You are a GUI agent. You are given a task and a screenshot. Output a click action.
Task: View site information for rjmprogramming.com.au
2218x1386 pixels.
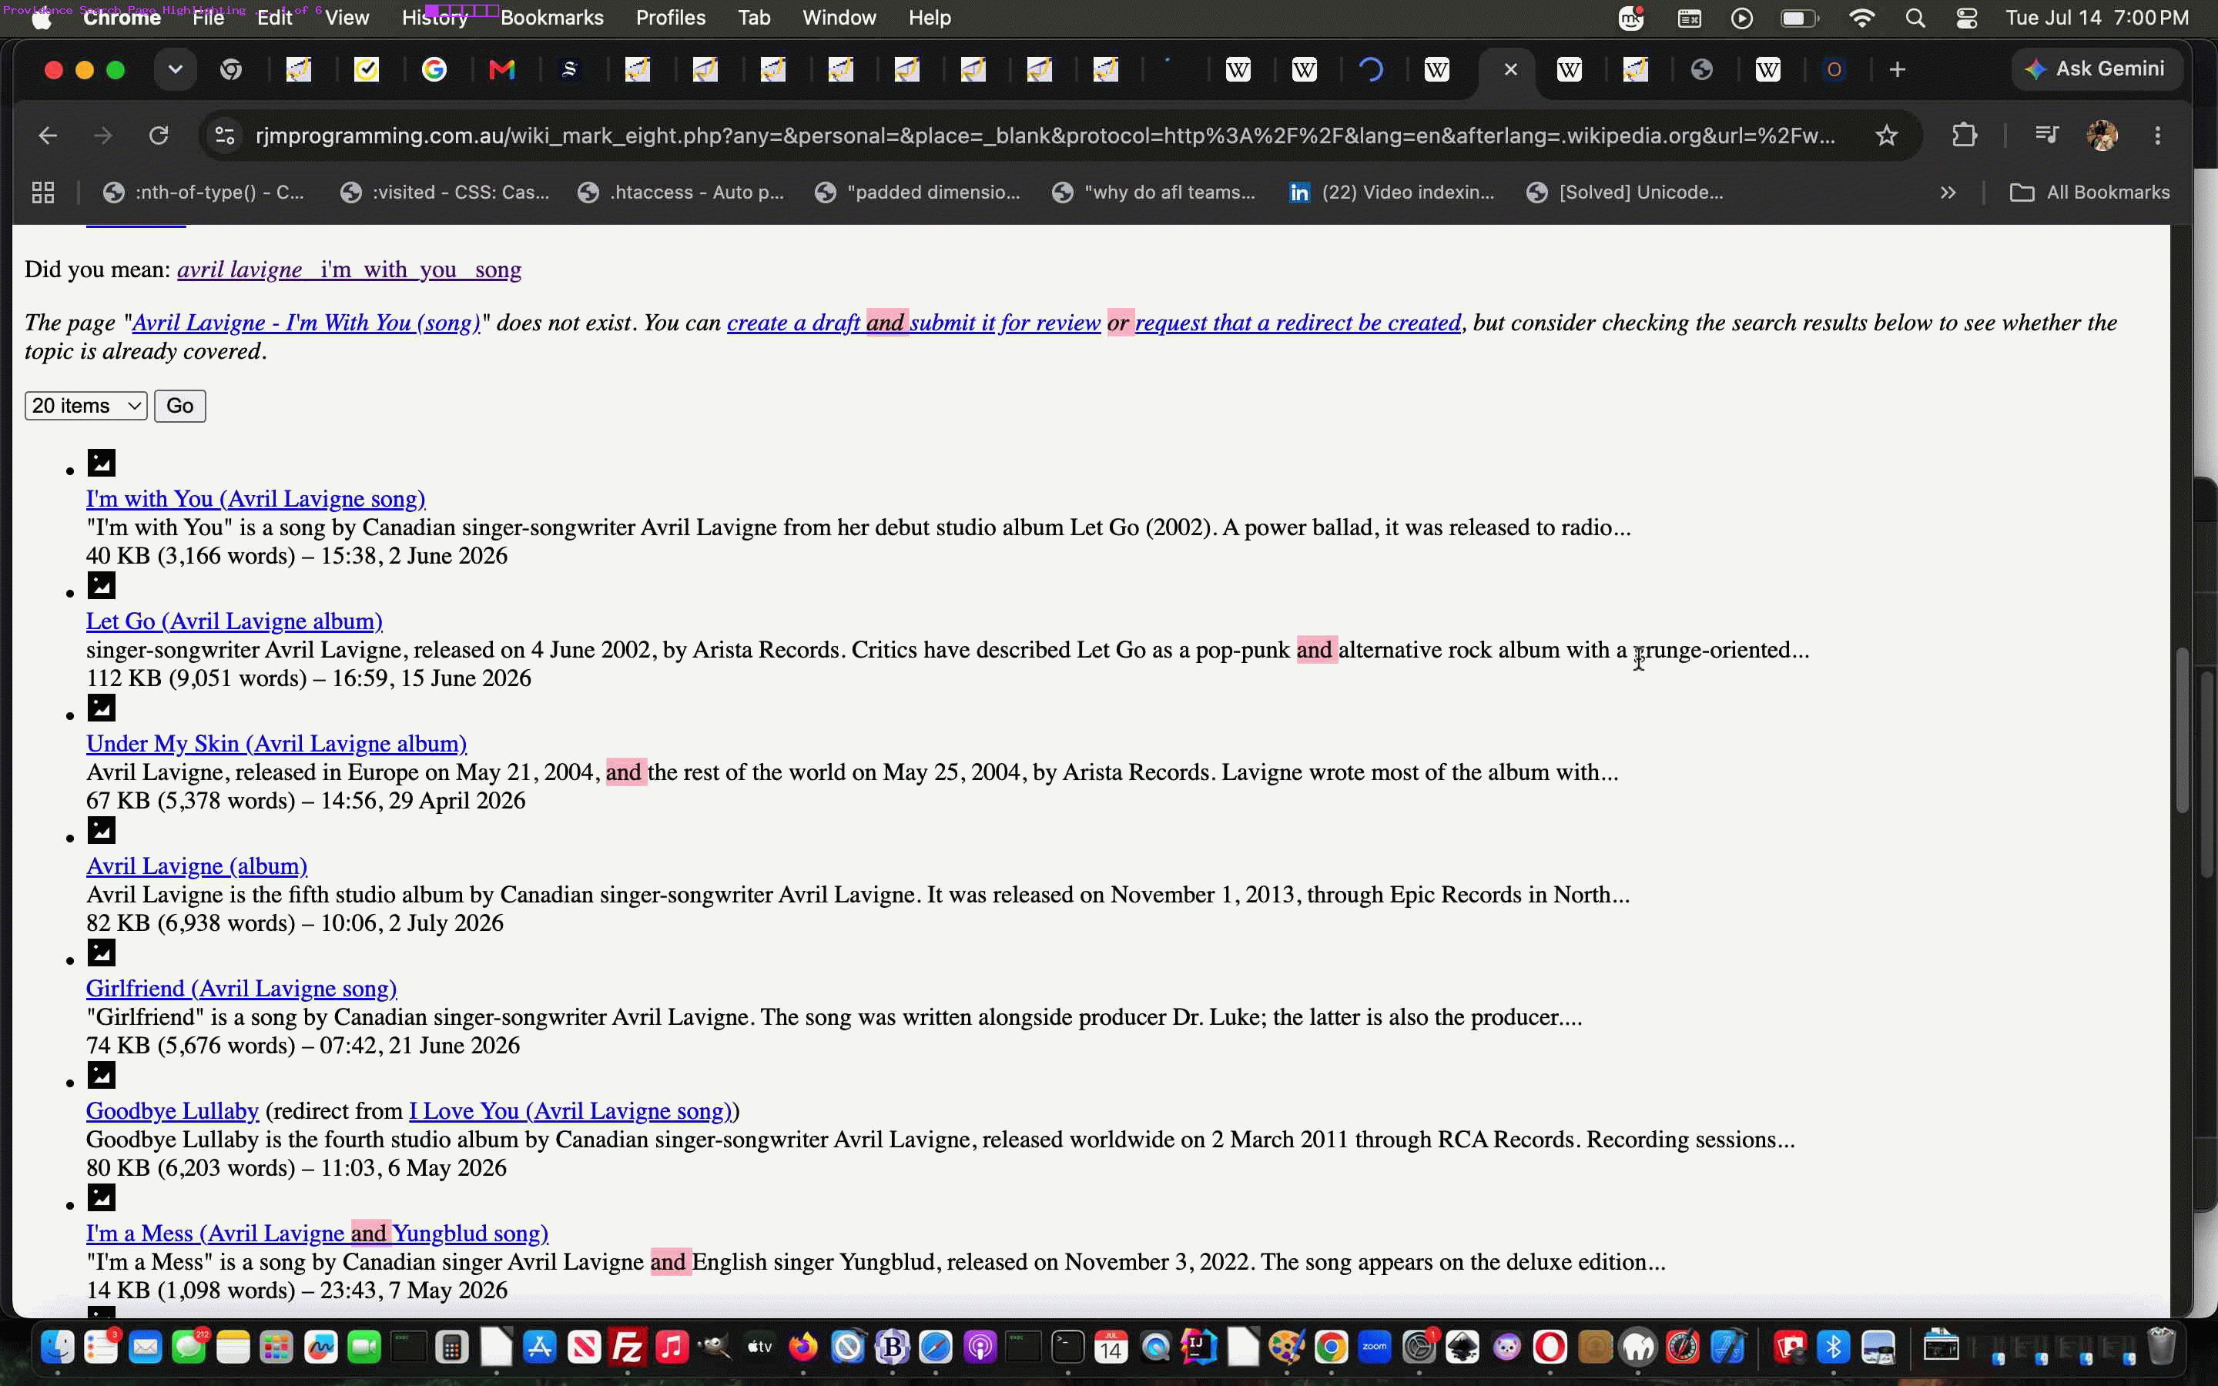[x=225, y=136]
